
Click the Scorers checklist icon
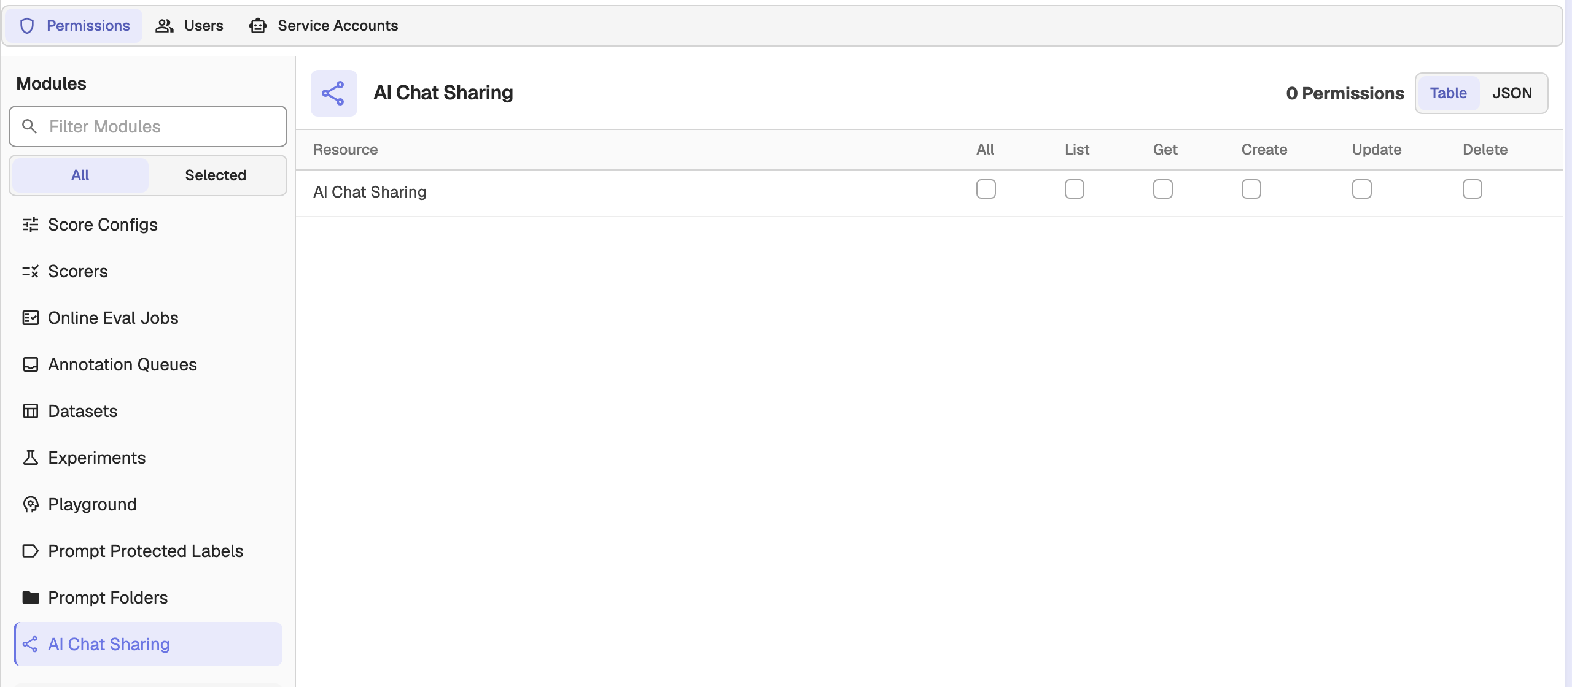point(31,271)
